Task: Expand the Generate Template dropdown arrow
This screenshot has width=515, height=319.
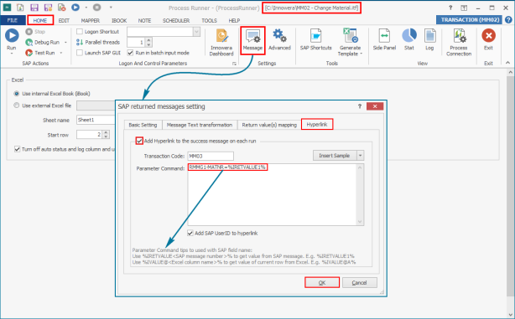Action: click(362, 54)
